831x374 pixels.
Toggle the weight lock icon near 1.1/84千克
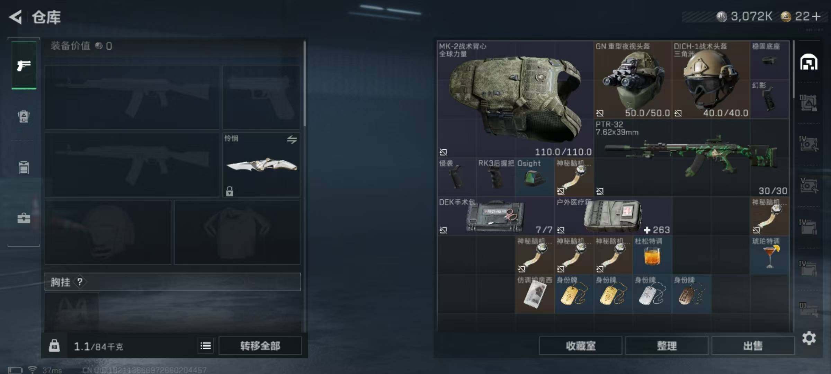point(54,346)
